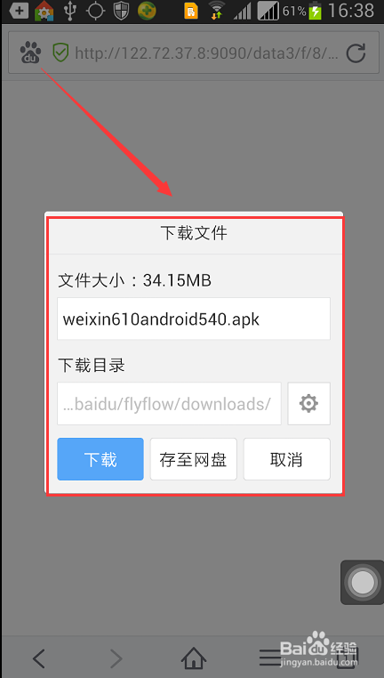
Task: Tap the clock showing 16:38
Action: pos(351,11)
